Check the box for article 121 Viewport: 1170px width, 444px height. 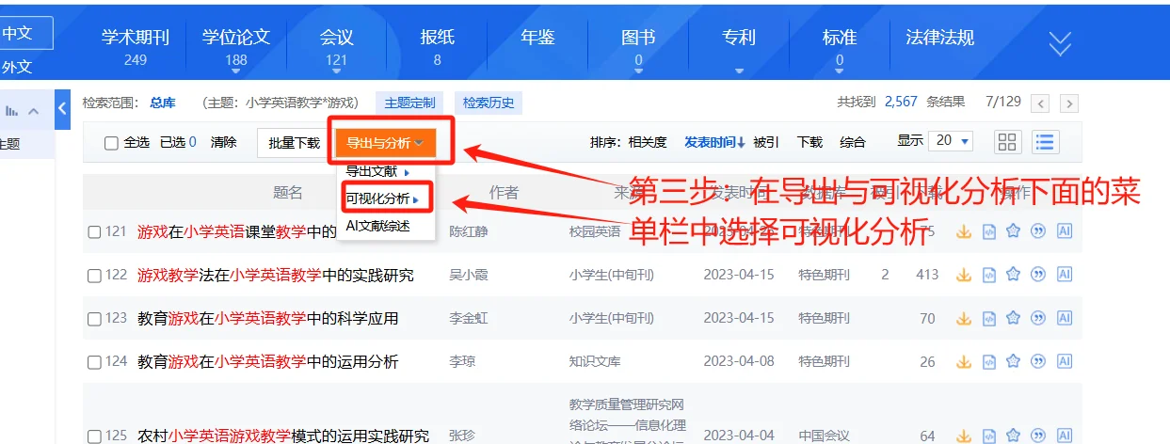point(94,231)
